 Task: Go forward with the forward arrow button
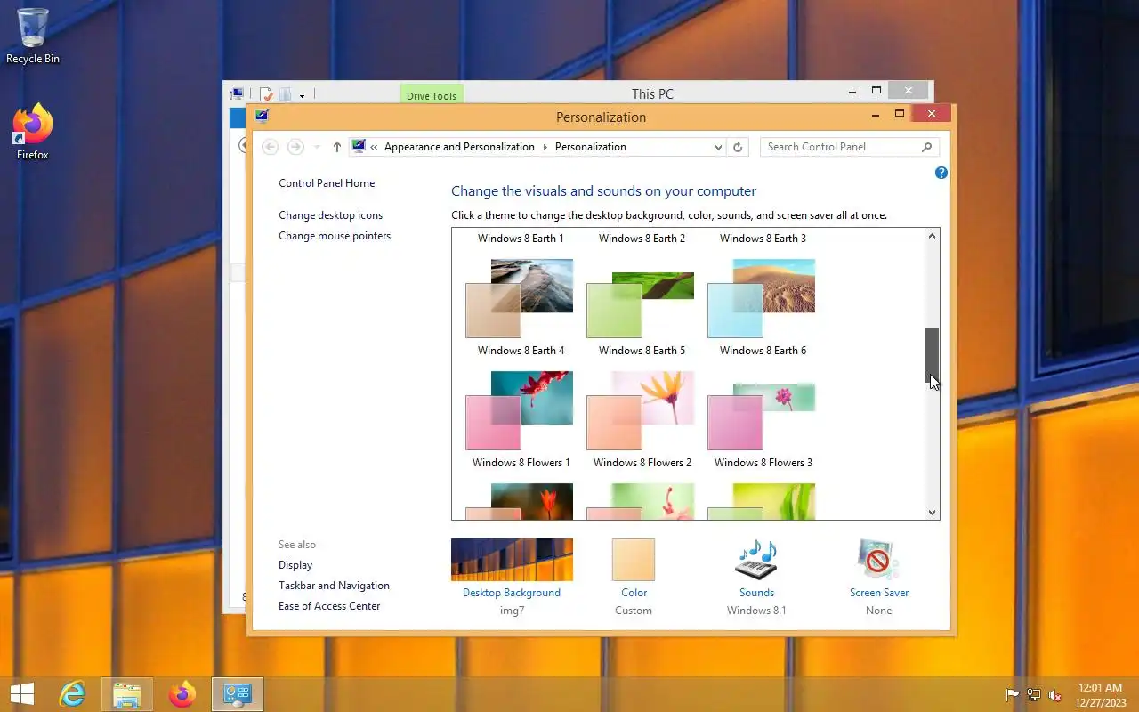point(295,147)
